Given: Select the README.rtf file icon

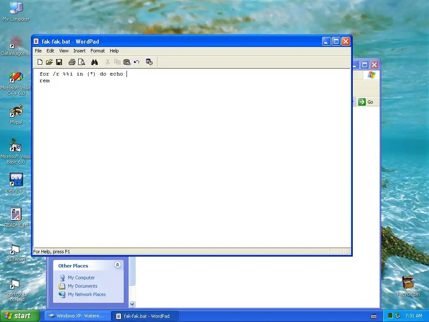Looking at the screenshot, I should click(16, 218).
